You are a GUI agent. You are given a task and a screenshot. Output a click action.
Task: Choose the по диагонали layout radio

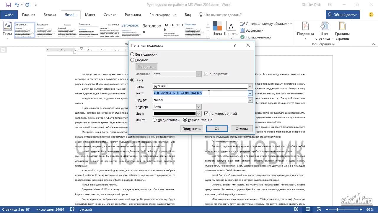[x=155, y=120]
